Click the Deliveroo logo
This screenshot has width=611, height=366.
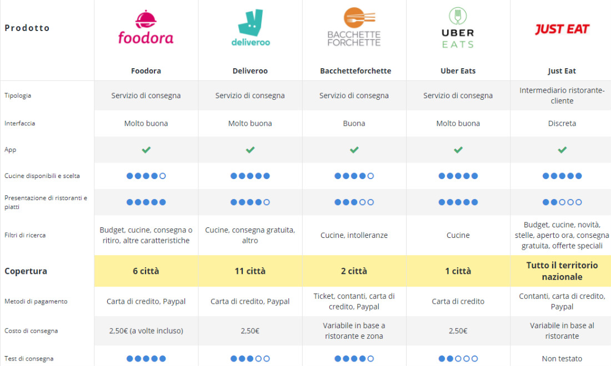(x=250, y=28)
